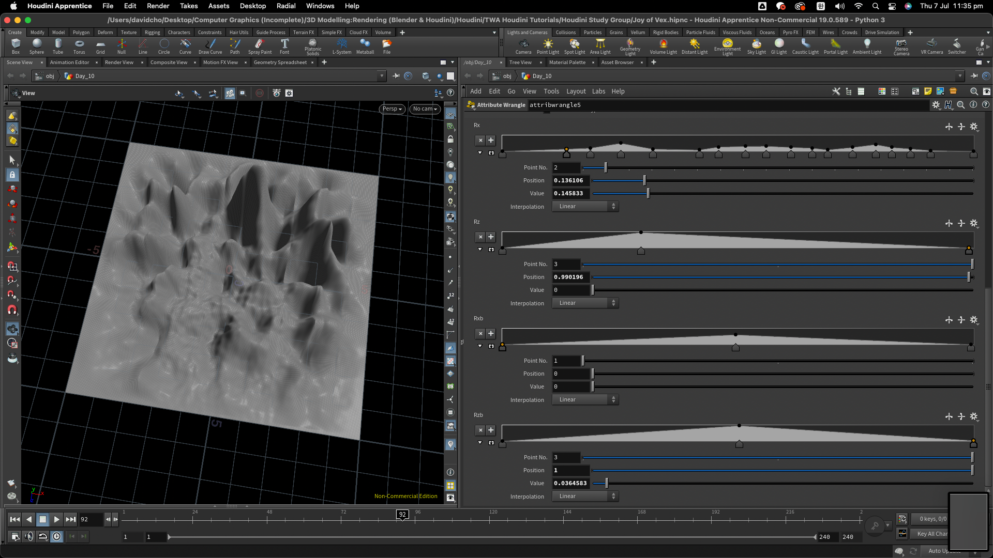Add a point to Rz ramp
Screen dimensions: 993x558
(x=491, y=237)
